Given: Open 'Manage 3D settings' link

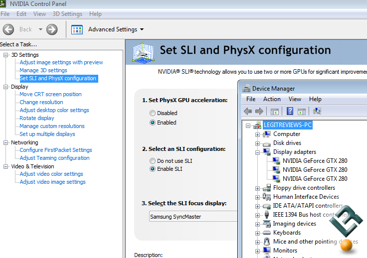Looking at the screenshot, I should click(x=43, y=70).
